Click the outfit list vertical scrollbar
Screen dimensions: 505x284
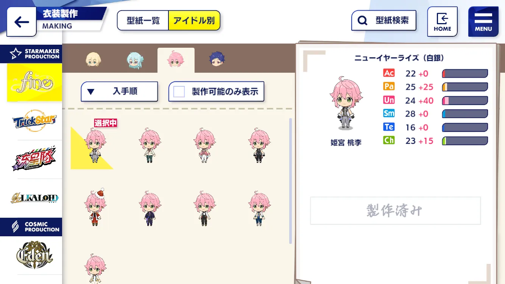(x=290, y=181)
